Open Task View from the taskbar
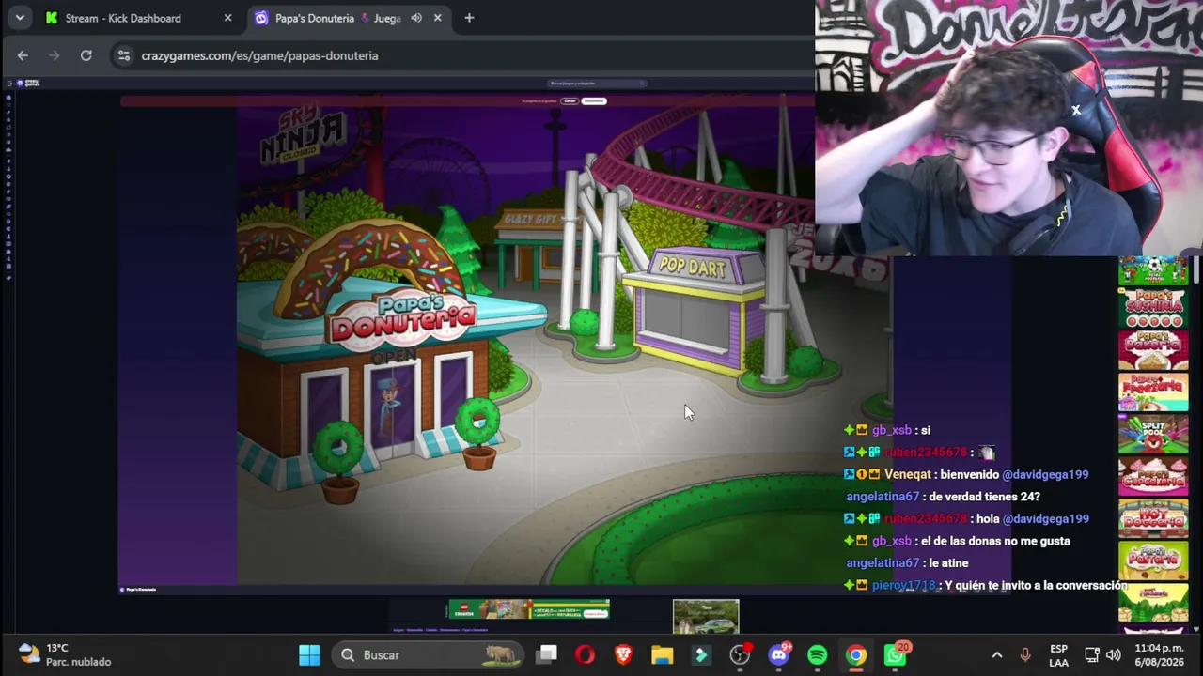This screenshot has height=676, width=1203. (547, 654)
